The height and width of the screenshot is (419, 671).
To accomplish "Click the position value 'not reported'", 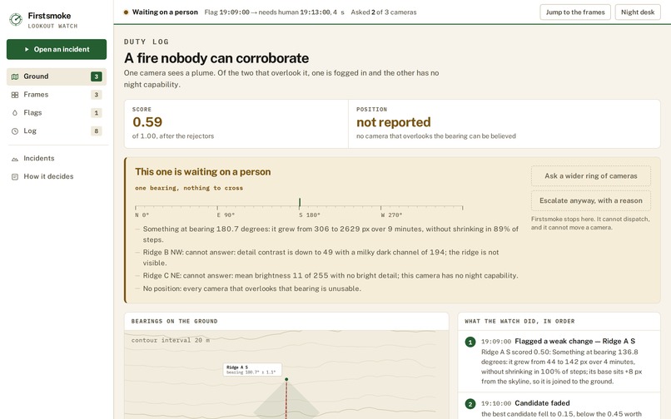I will tap(393, 122).
